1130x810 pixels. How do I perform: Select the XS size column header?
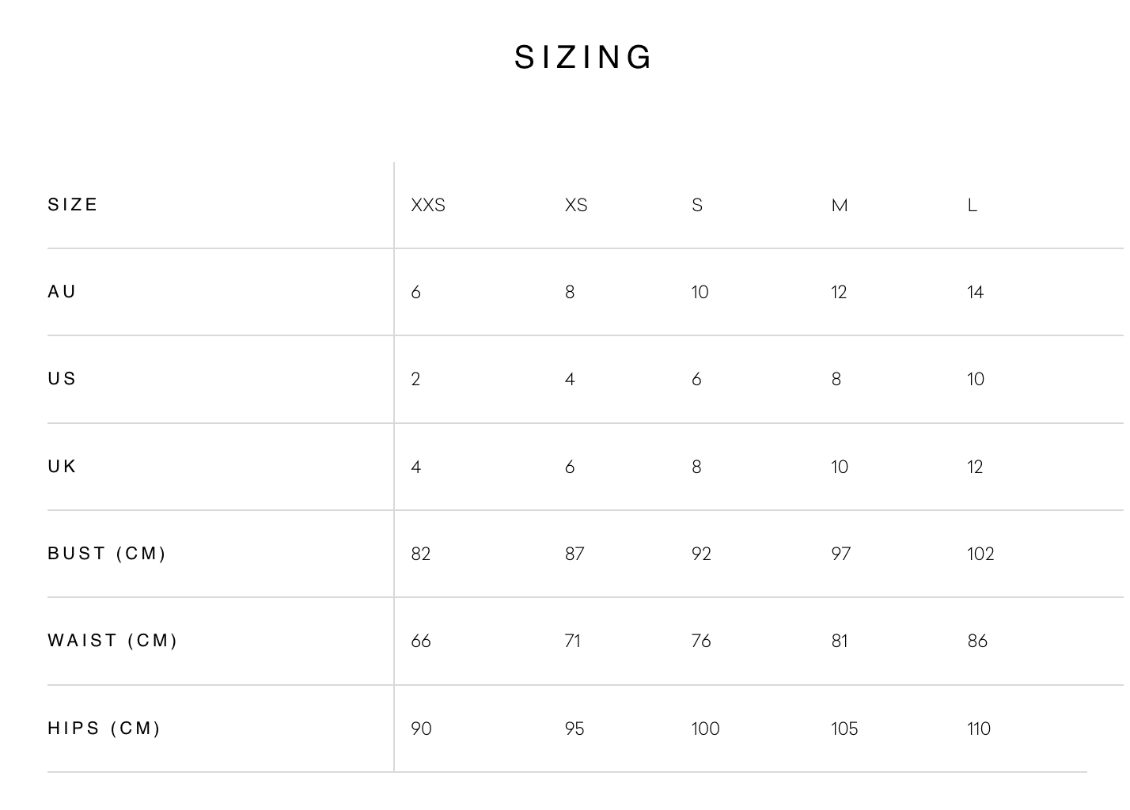[576, 206]
